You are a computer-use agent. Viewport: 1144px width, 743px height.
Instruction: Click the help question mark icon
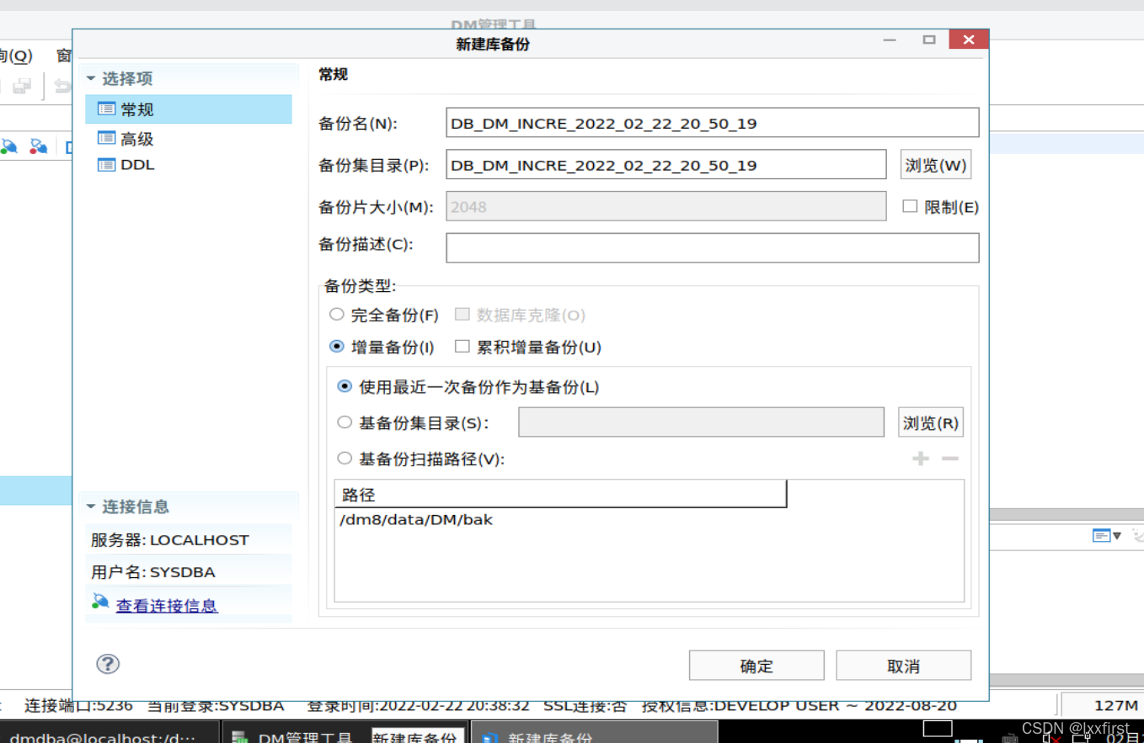click(108, 664)
